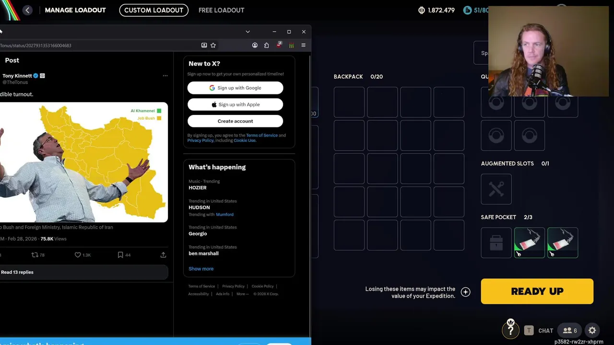Viewport: 614px width, 345px height.
Task: Open the Jeb Bush map image
Action: pos(84,162)
